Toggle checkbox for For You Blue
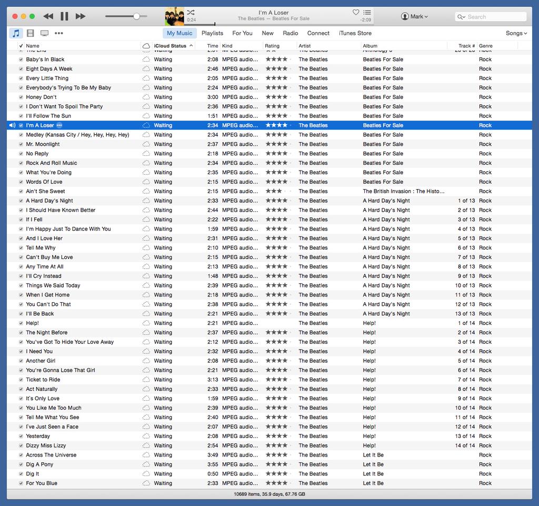This screenshot has height=506, width=539. coord(21,483)
